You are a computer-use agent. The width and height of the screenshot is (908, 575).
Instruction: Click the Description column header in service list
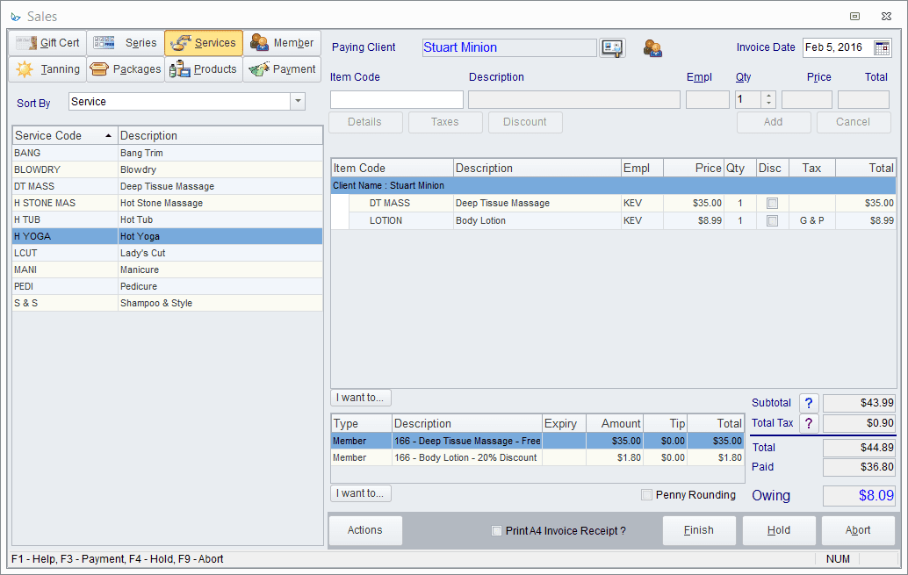220,135
